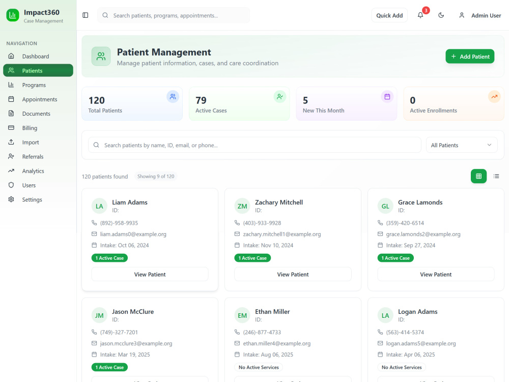View patient Grace Lamonds
The image size is (509, 382).
(x=436, y=274)
